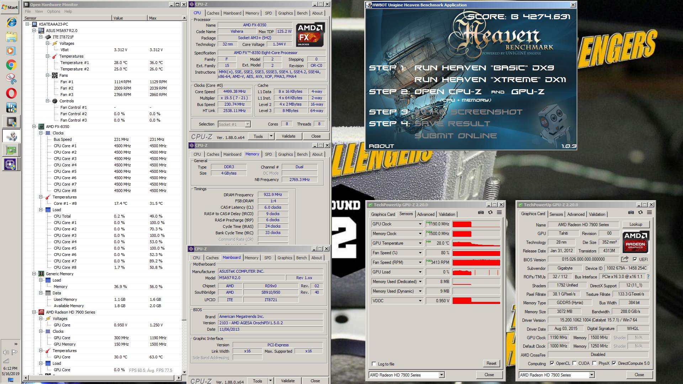Click the GPU-Z green card taskbar icon

[11, 150]
